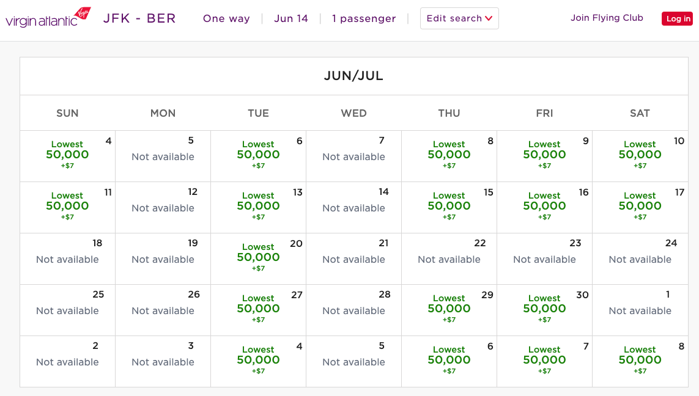Pick the 50,000 fare on June 13

coord(258,207)
